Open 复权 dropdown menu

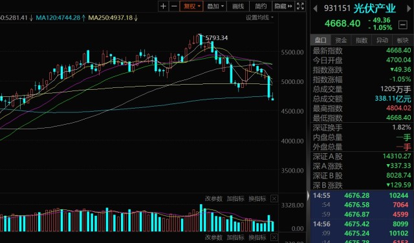pos(191,6)
